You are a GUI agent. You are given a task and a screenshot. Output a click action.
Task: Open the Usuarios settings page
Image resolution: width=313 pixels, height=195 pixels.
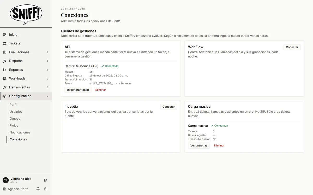[16, 112]
